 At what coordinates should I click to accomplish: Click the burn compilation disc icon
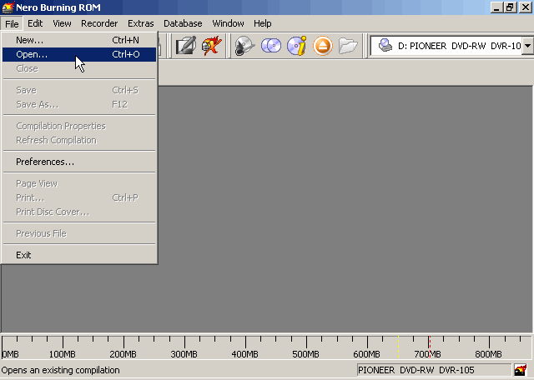tap(244, 46)
